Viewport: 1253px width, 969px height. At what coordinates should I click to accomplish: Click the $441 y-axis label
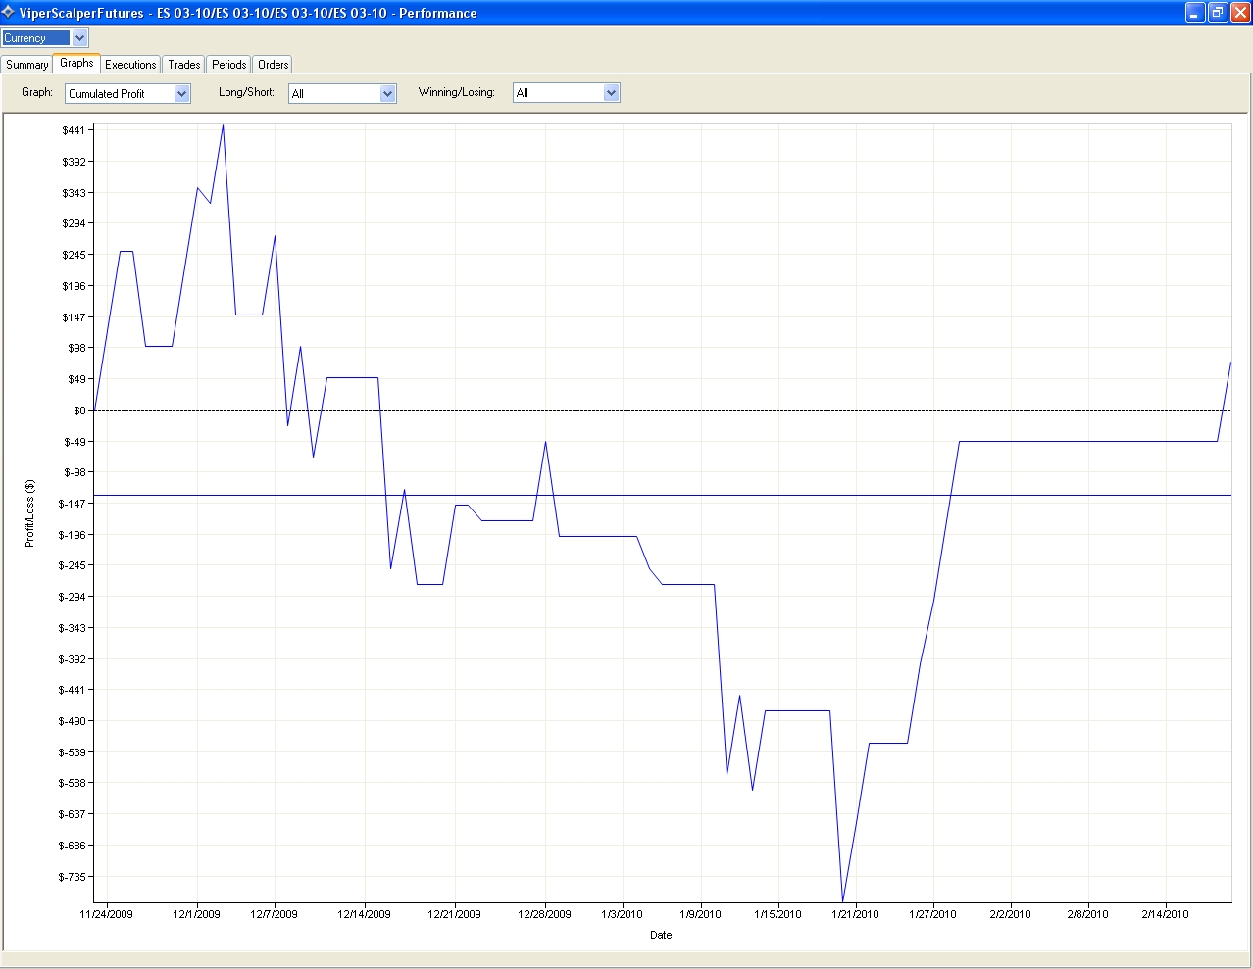[x=75, y=130]
